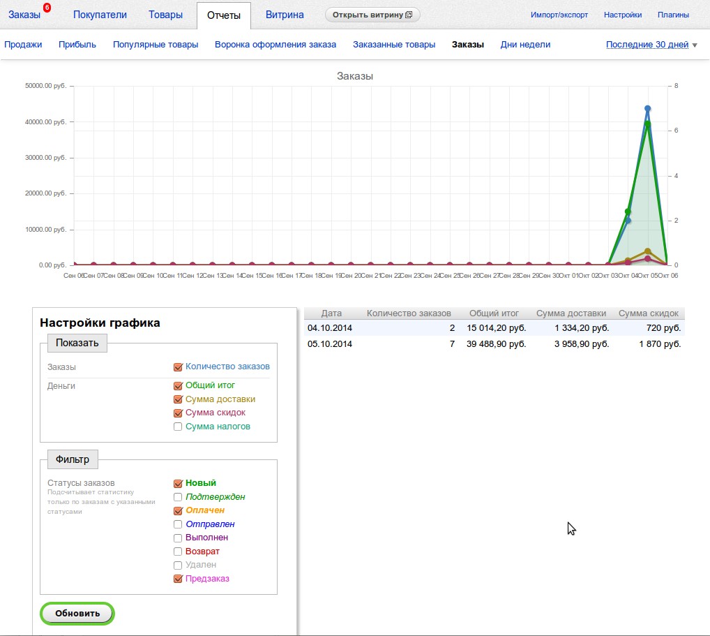Viewport: 710px width, 636px height.
Task: Click the Сумма доставки column header
Action: coord(571,313)
